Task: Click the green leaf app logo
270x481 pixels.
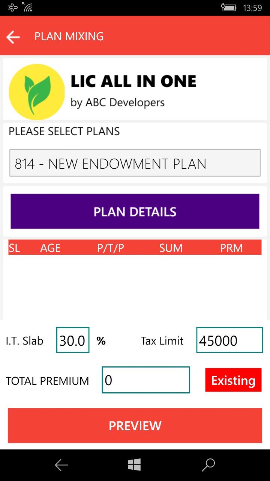Action: tap(36, 92)
